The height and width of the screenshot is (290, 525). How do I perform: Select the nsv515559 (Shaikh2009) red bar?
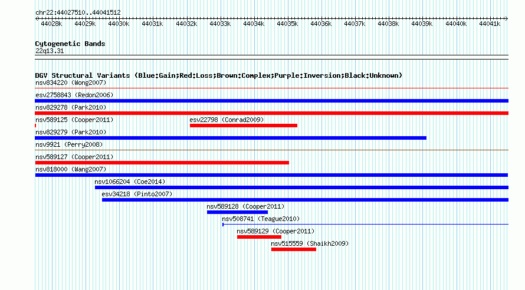pos(294,249)
